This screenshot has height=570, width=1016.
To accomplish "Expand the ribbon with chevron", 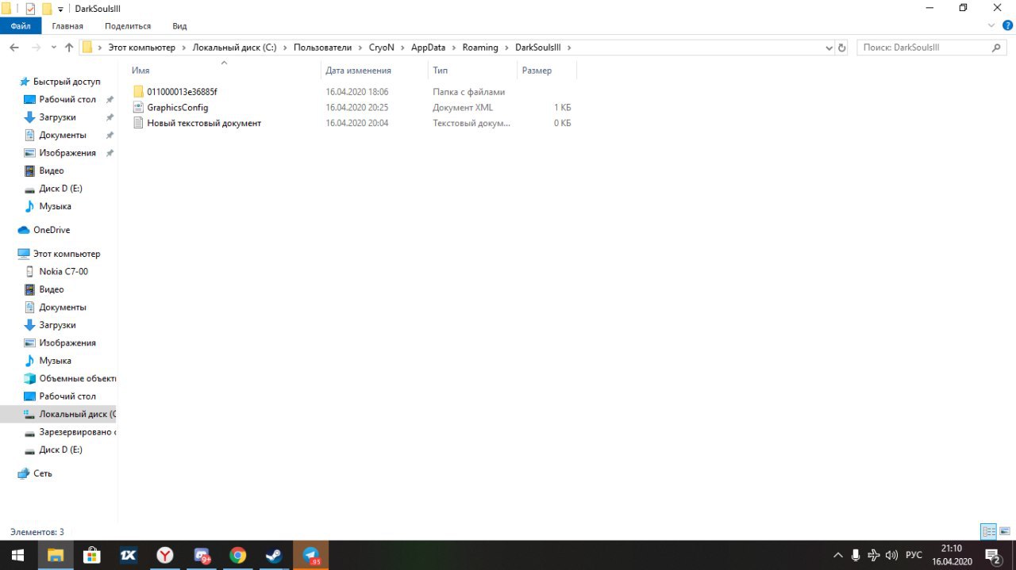I will click(x=990, y=25).
